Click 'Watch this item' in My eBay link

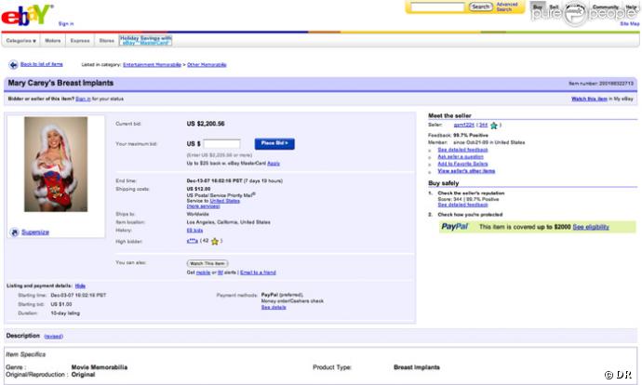589,99
